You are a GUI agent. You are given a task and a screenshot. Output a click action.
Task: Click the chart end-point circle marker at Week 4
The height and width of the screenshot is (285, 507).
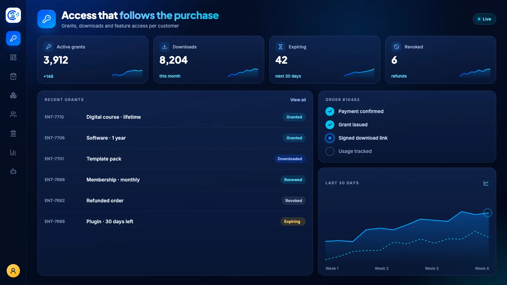[488, 213]
